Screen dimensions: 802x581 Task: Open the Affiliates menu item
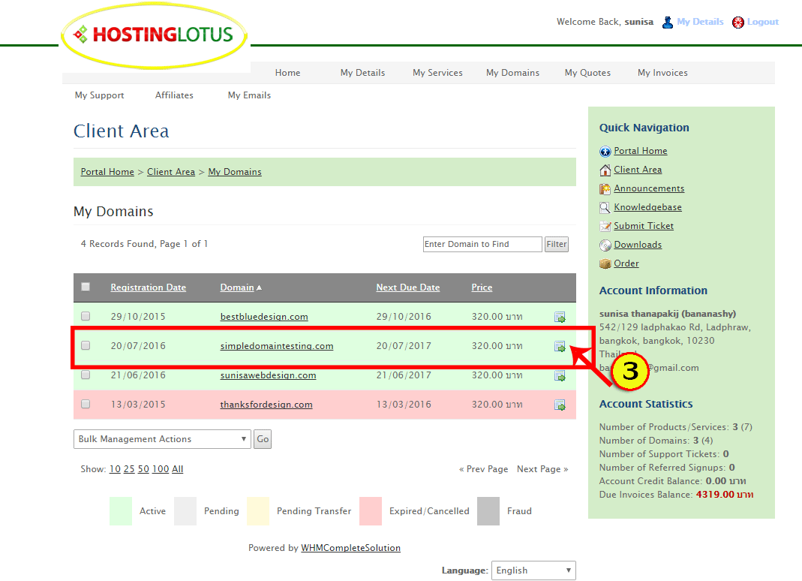[x=174, y=95]
